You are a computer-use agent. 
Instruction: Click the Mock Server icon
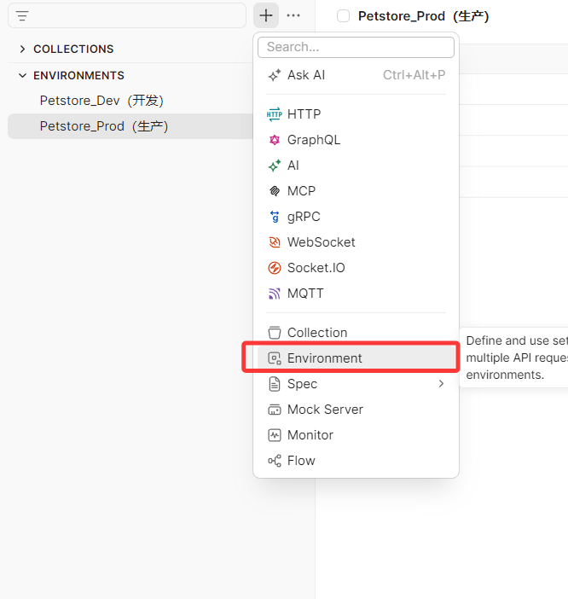[275, 410]
